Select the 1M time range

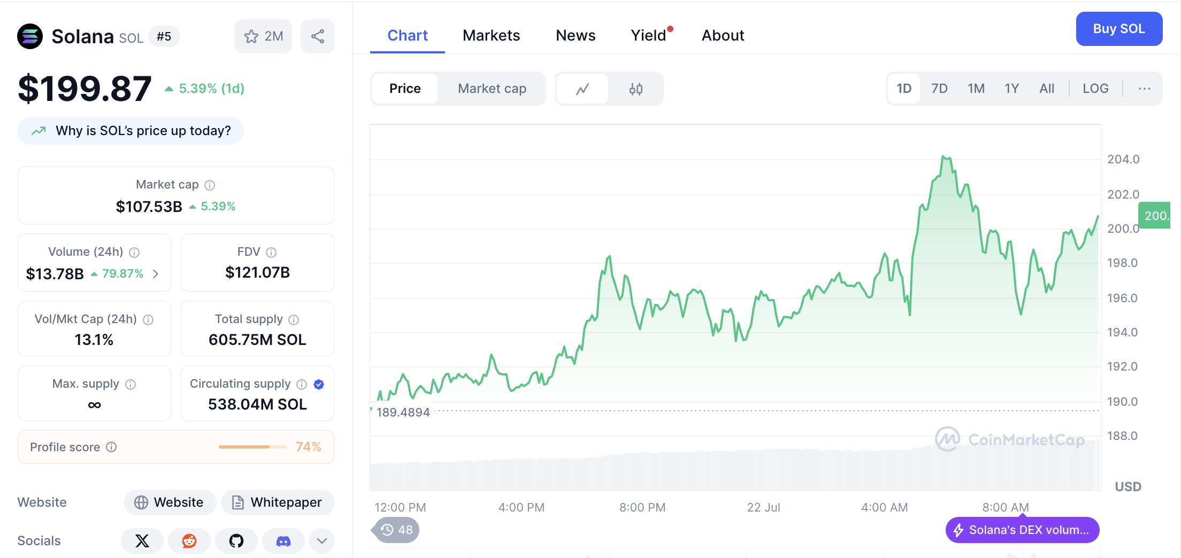tap(976, 89)
